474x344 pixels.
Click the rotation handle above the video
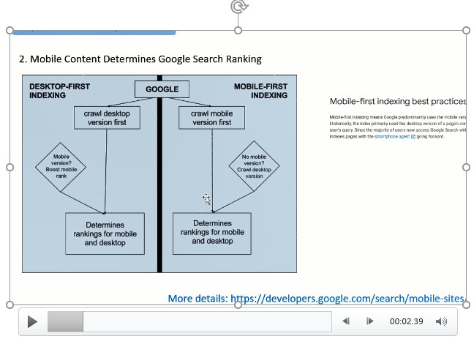click(x=239, y=7)
